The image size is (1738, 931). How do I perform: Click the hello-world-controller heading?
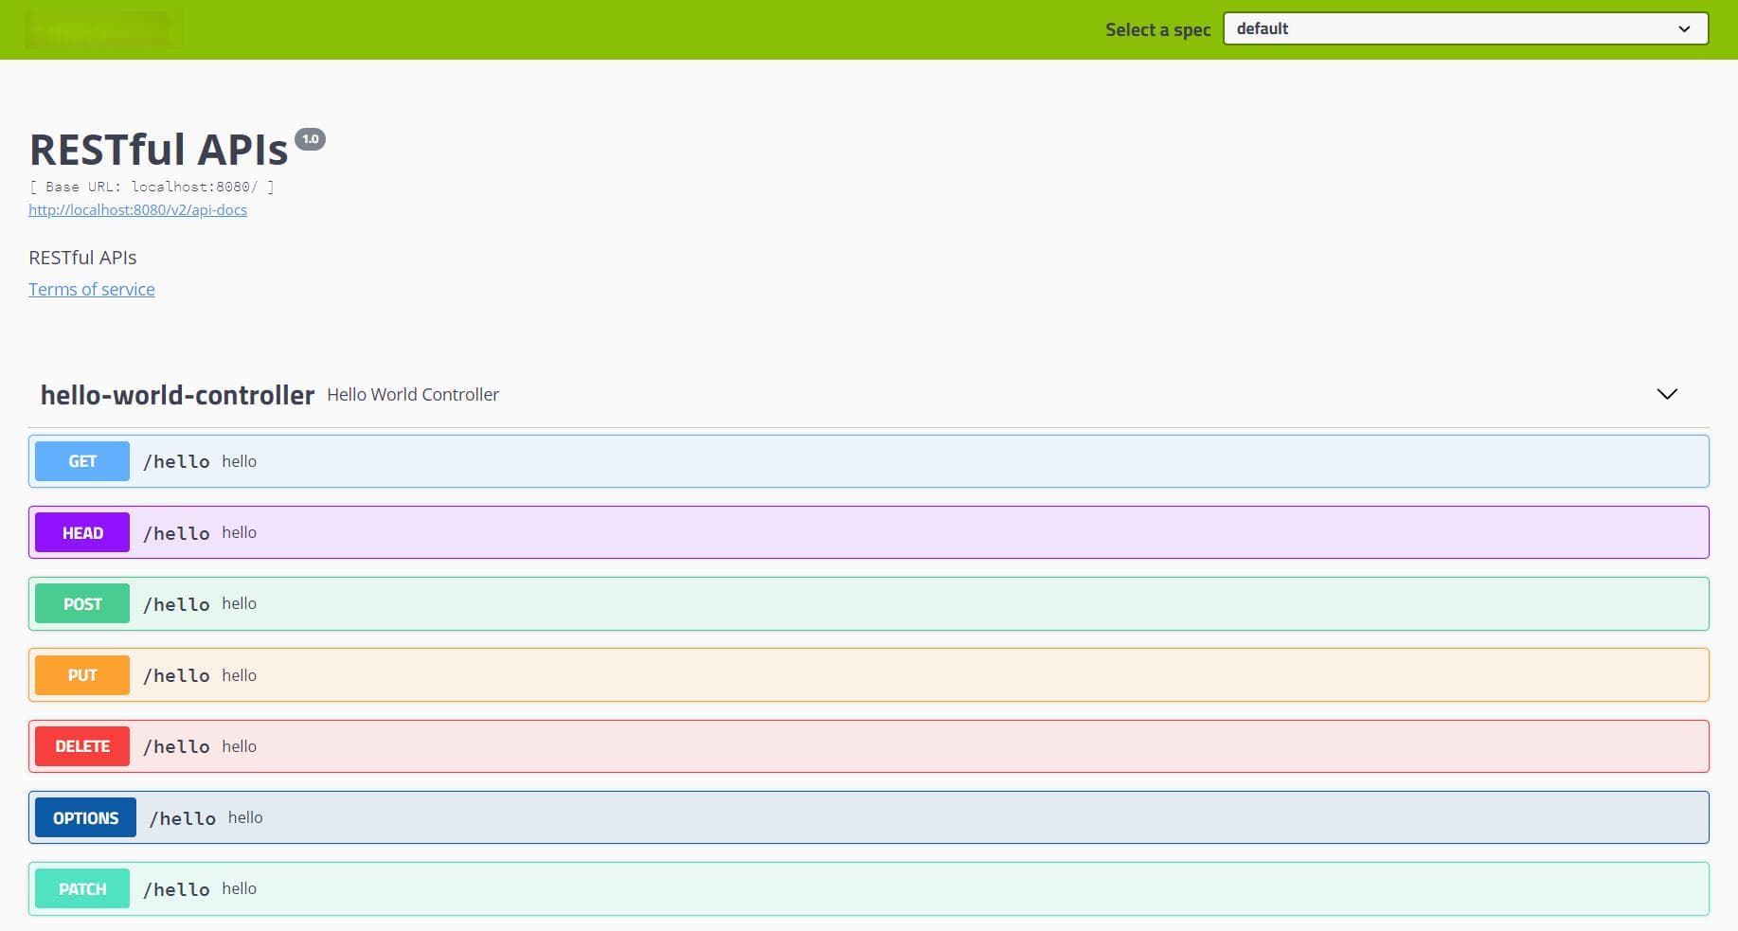click(x=177, y=395)
